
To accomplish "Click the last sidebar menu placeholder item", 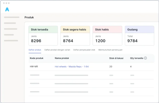I will [11, 41].
